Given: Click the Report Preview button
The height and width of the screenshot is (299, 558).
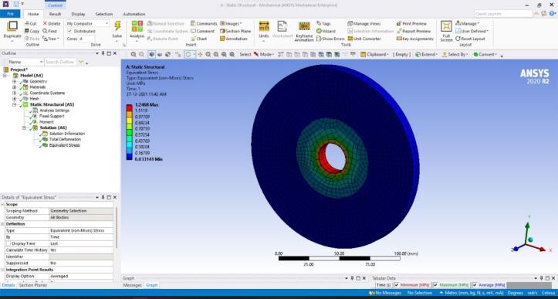Looking at the screenshot, I should coord(414,31).
